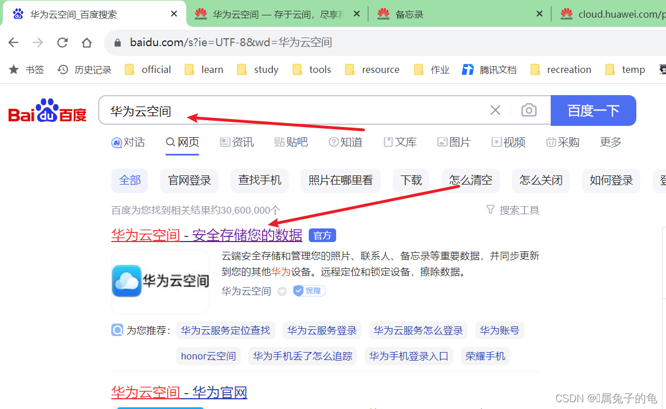Switch to the 视频 tab

(x=508, y=142)
